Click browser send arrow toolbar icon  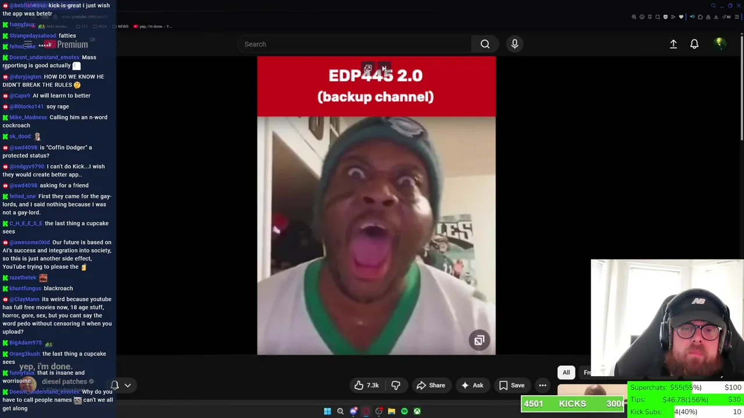(x=673, y=17)
